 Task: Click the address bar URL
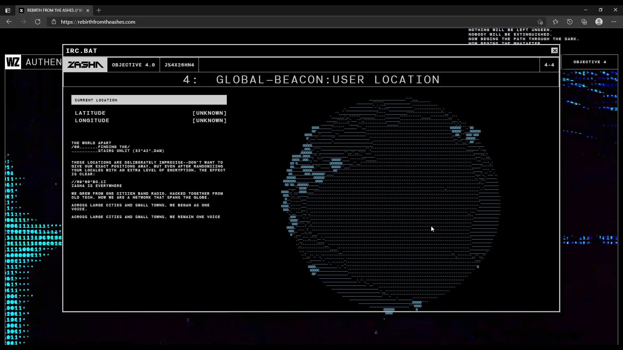click(98, 22)
